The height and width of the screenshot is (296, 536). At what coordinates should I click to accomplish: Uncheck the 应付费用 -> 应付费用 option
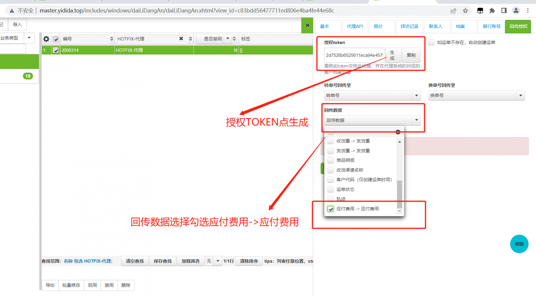pyautogui.click(x=330, y=209)
